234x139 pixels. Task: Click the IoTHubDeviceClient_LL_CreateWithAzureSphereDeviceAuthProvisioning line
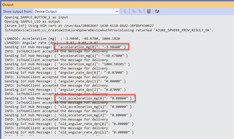coord(109,30)
